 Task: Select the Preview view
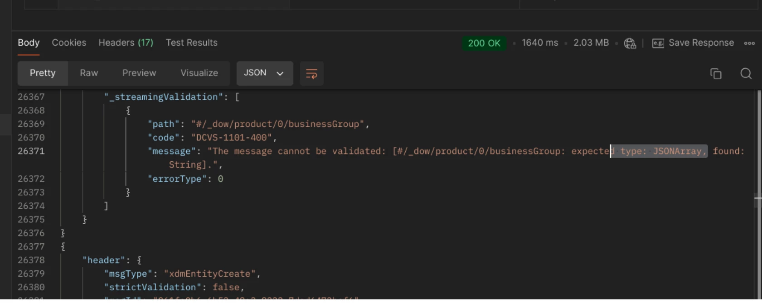click(x=139, y=73)
